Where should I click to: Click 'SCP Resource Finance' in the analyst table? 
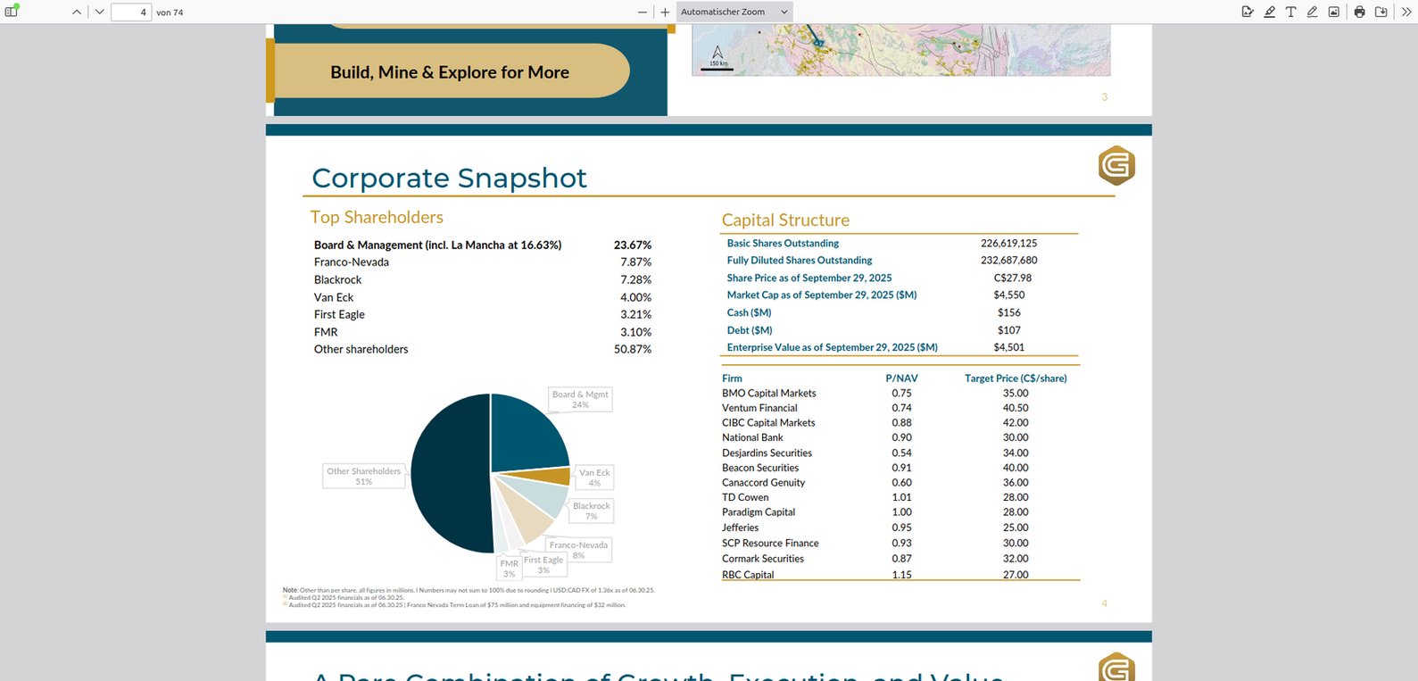770,544
